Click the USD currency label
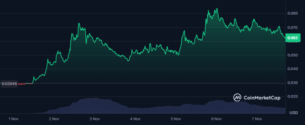 tap(293, 113)
